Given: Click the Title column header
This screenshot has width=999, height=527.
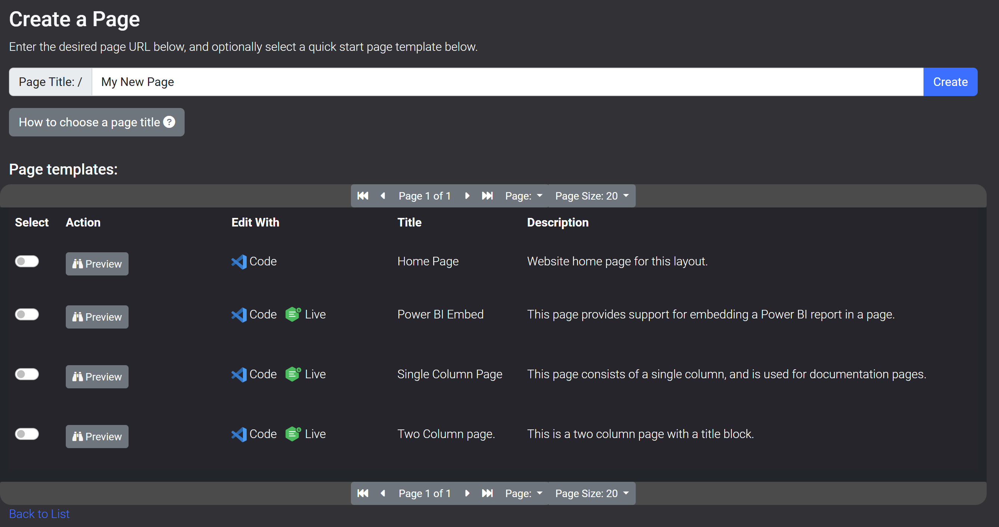Looking at the screenshot, I should [409, 222].
